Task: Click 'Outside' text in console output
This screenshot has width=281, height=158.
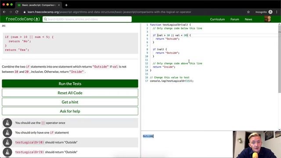Action: point(148,136)
